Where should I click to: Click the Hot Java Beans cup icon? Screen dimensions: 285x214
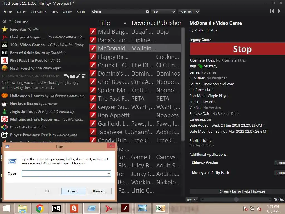[x=4, y=104]
